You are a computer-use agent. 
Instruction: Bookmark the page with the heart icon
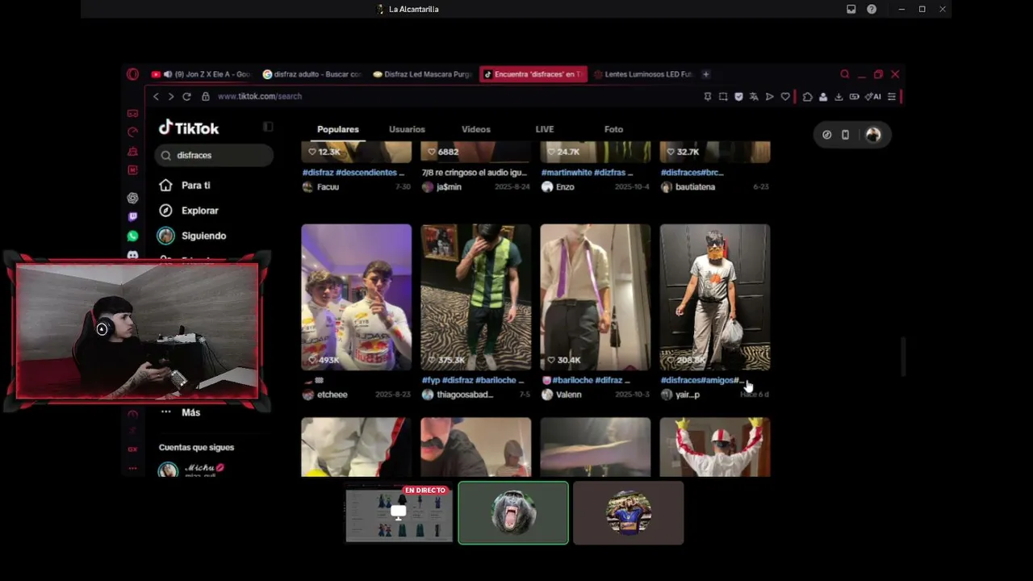[785, 97]
